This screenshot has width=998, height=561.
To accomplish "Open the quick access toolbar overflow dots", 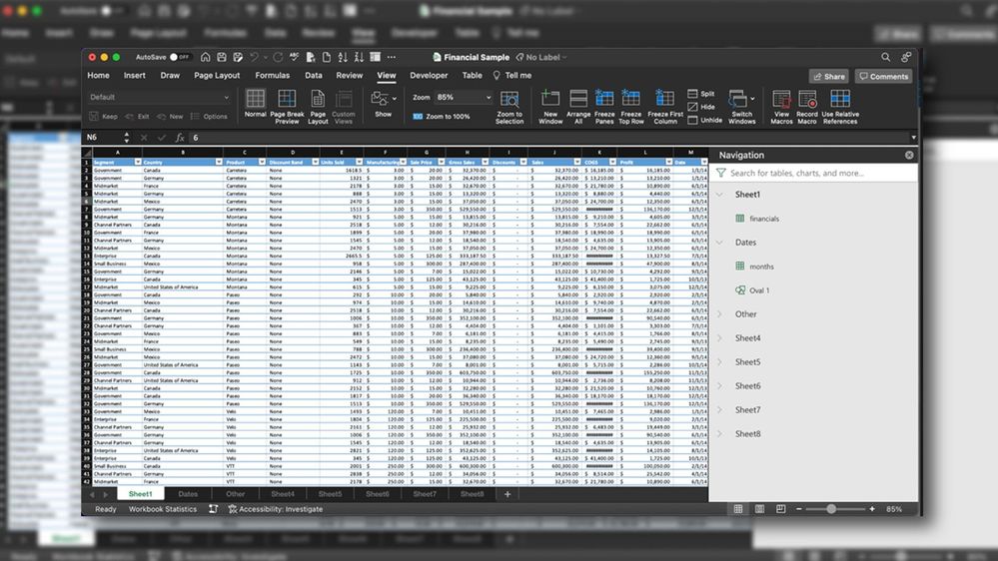I will [392, 57].
